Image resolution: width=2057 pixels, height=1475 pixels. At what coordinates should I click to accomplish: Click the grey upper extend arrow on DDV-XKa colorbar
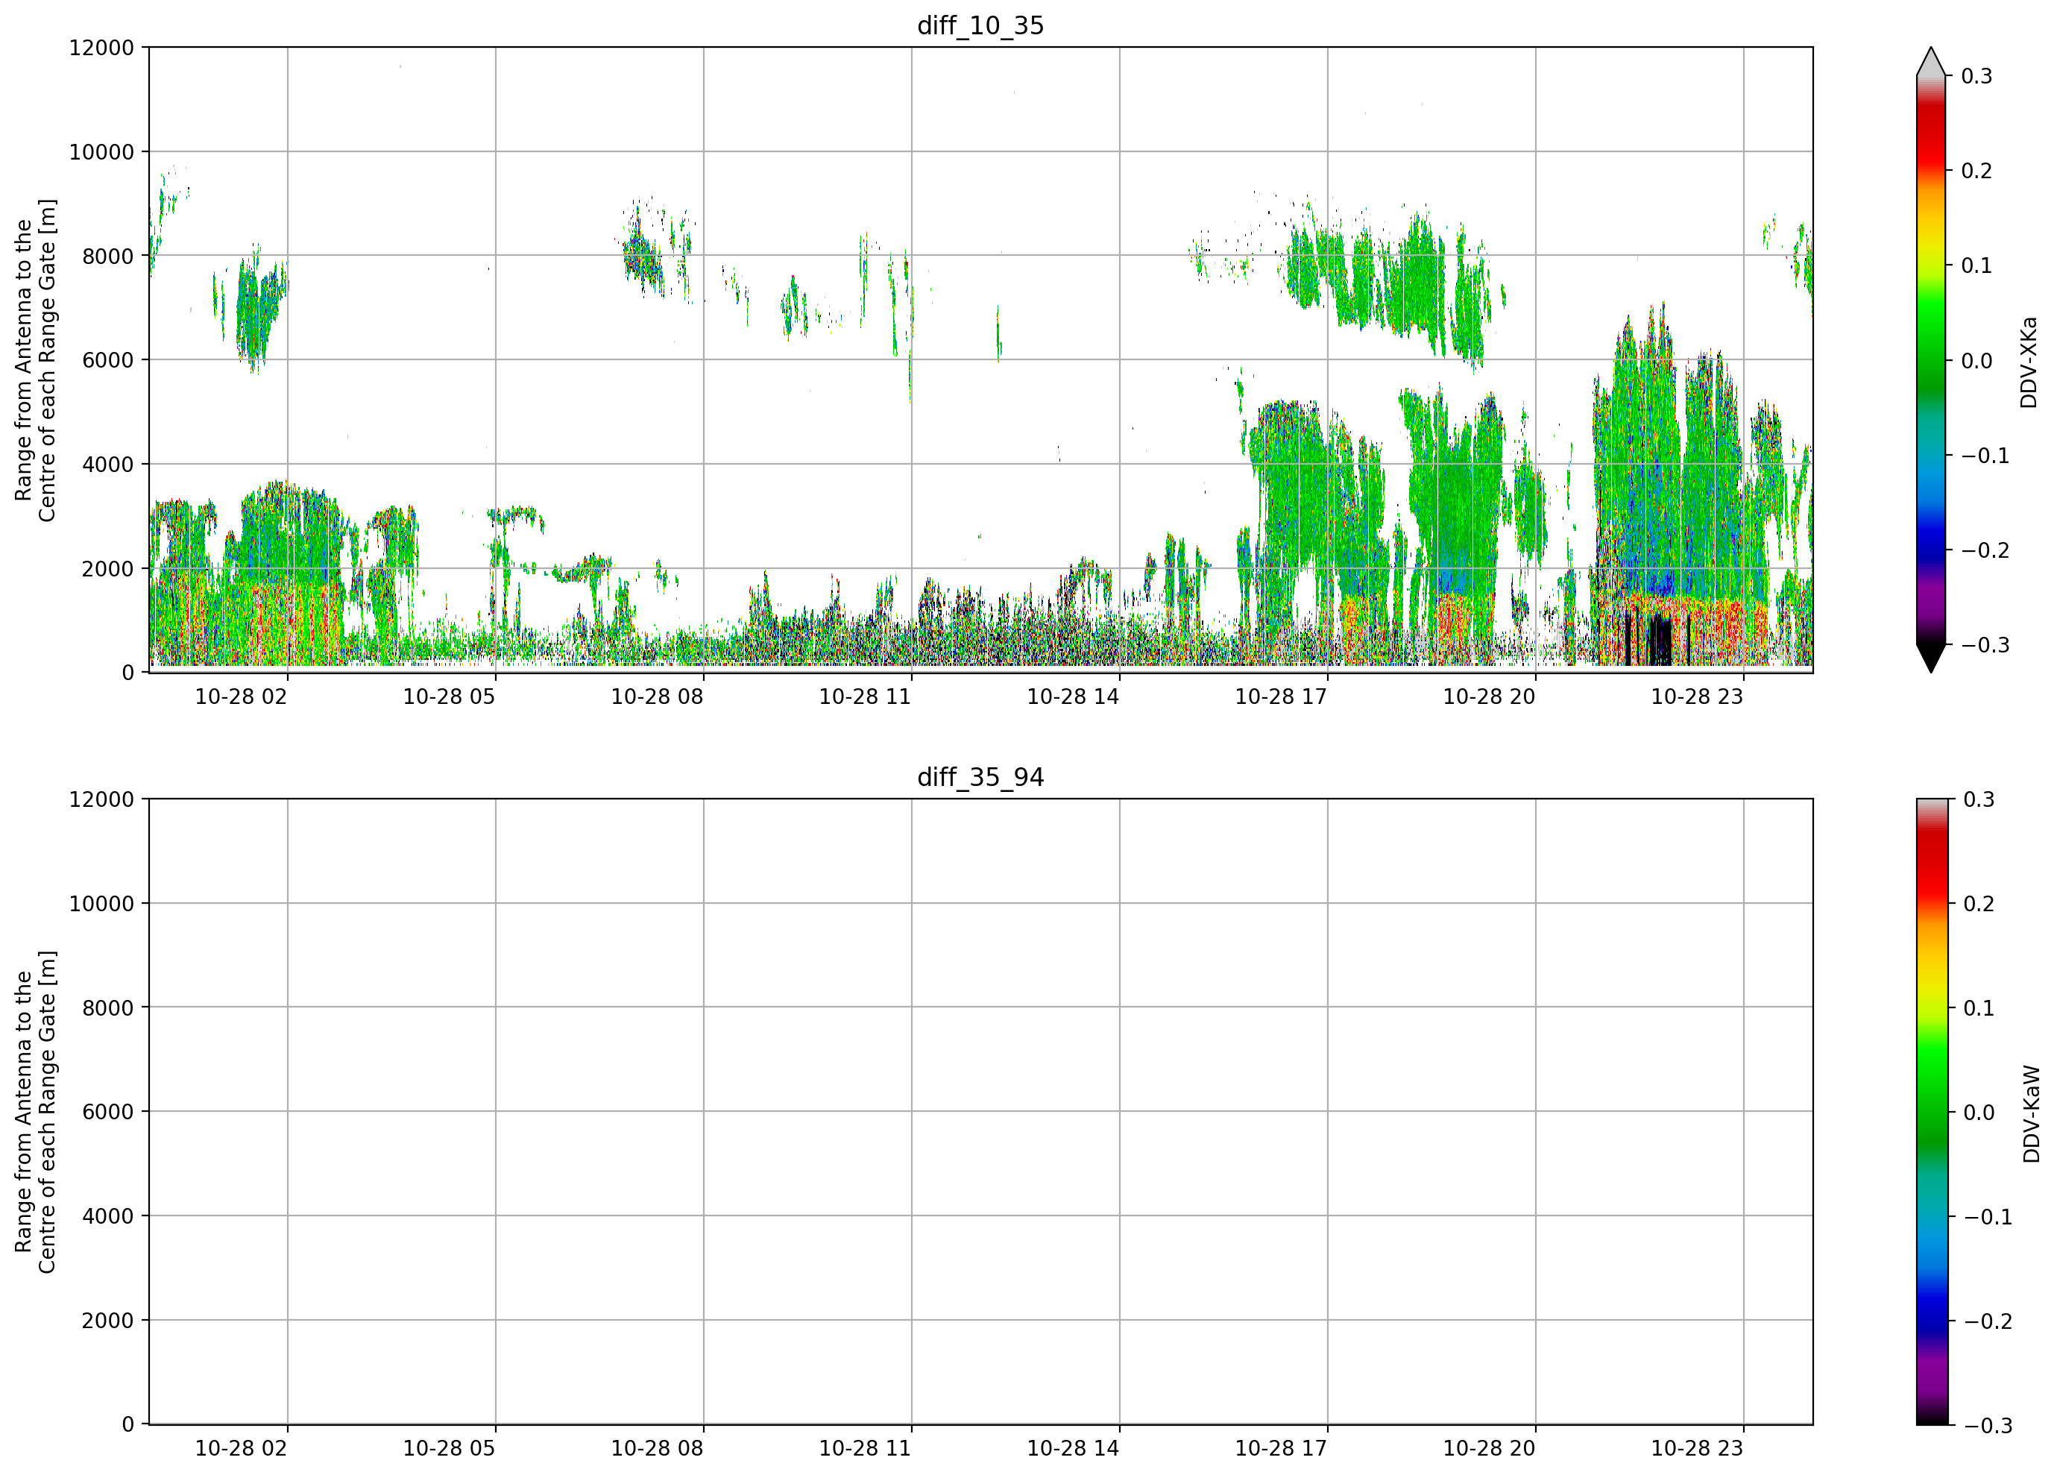coord(1931,62)
